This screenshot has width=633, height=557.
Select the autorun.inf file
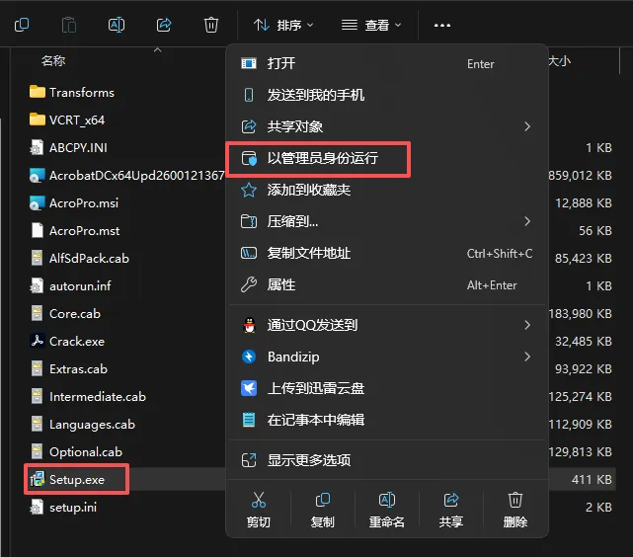click(70, 286)
